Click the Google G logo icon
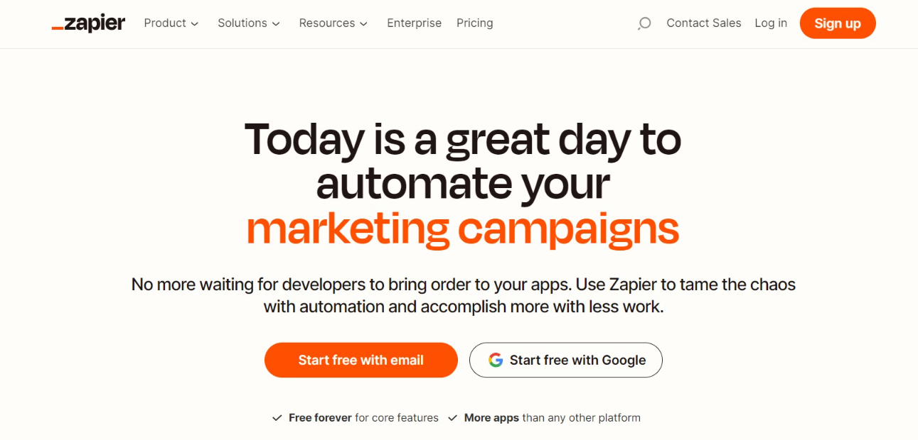Screen dimensions: 918x440 coord(496,360)
